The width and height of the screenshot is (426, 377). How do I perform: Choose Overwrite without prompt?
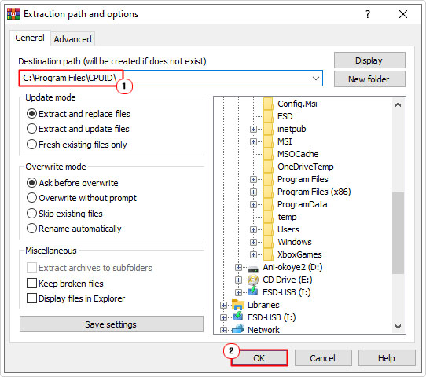point(82,198)
